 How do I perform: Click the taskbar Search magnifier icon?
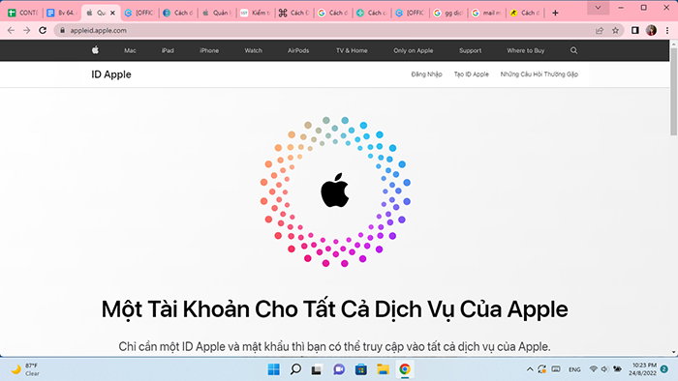click(295, 369)
